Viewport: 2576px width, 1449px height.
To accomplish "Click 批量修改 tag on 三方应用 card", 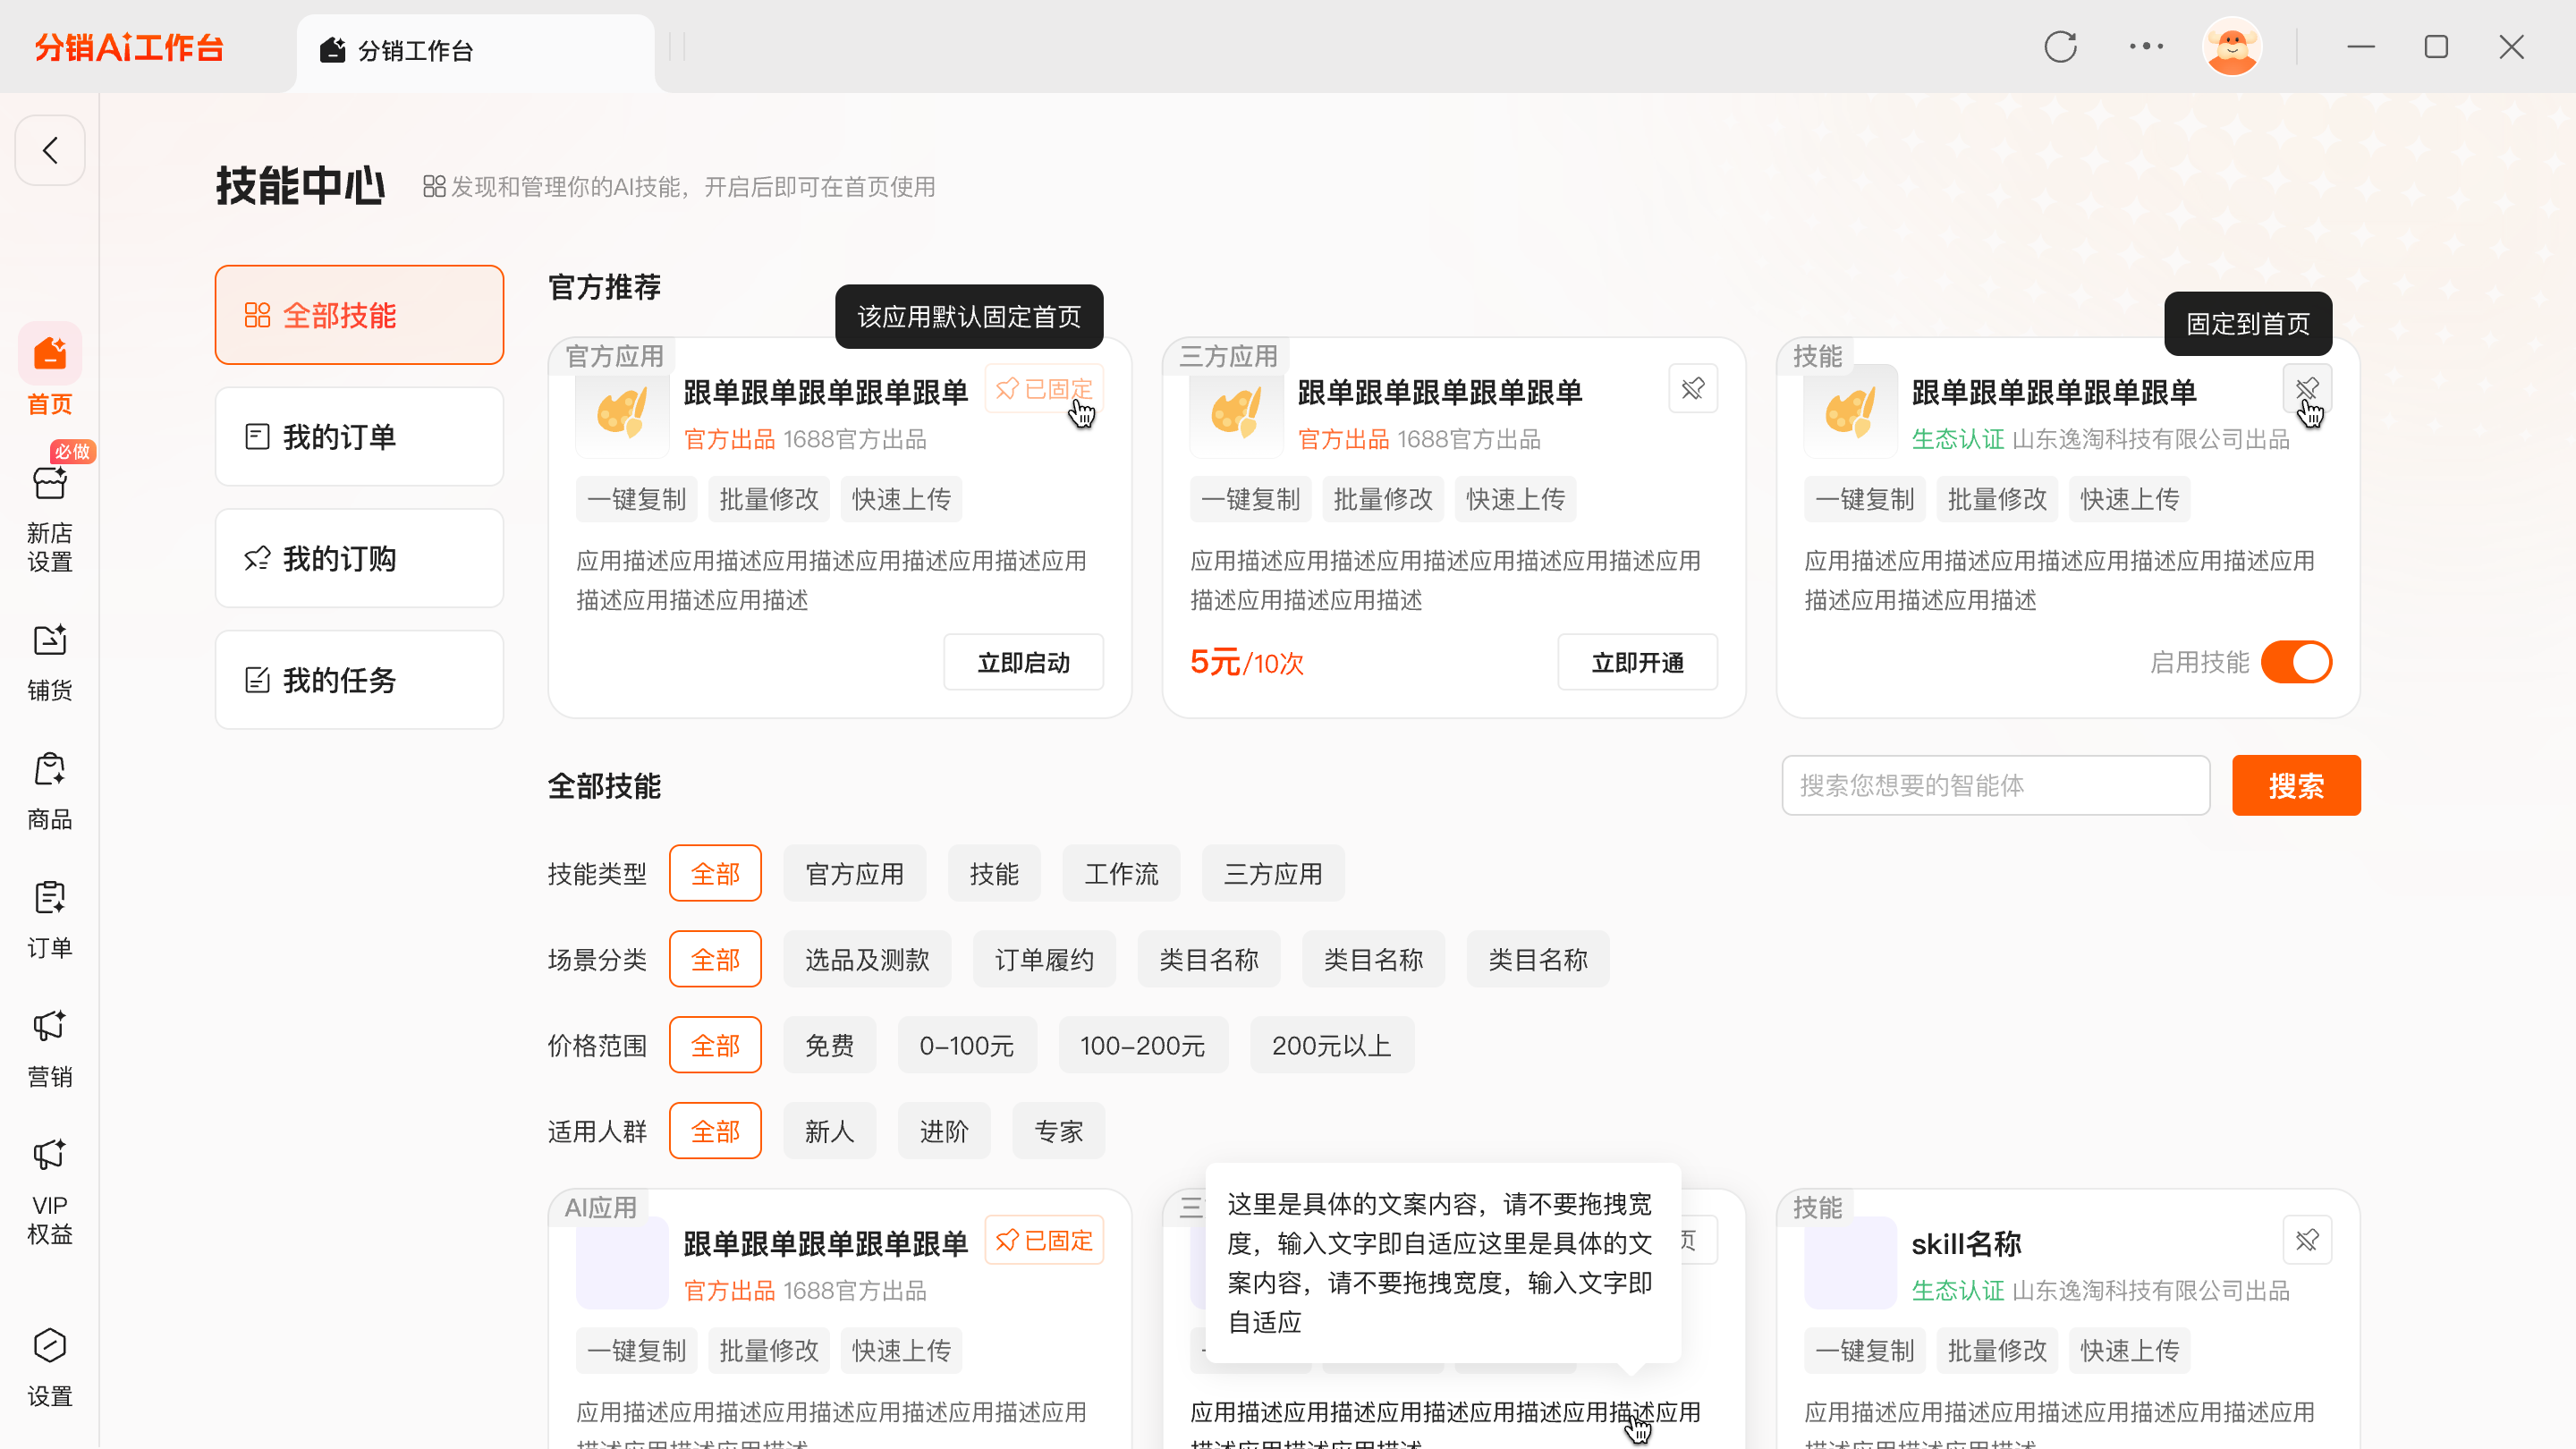I will point(1383,499).
